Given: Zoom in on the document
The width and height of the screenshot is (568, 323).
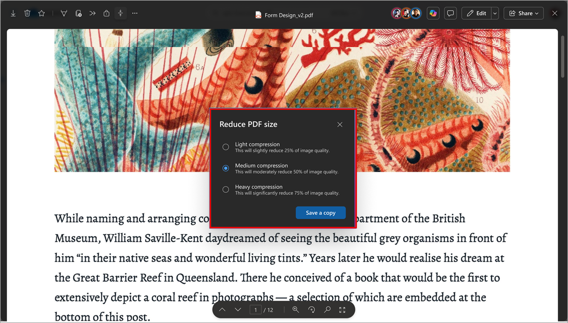Looking at the screenshot, I should point(295,310).
